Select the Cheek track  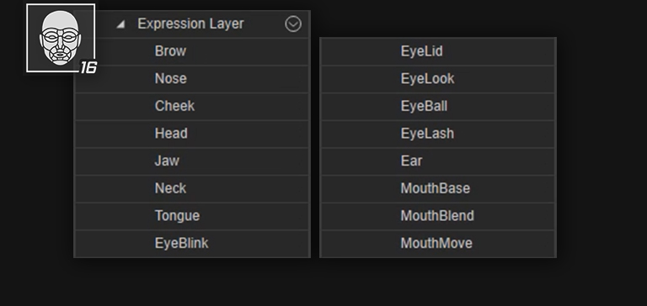(x=192, y=106)
